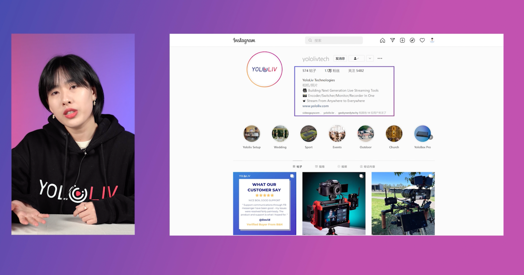Click the multi-image icon on customer review post
Viewport: 524px width, 275px height.
click(292, 176)
